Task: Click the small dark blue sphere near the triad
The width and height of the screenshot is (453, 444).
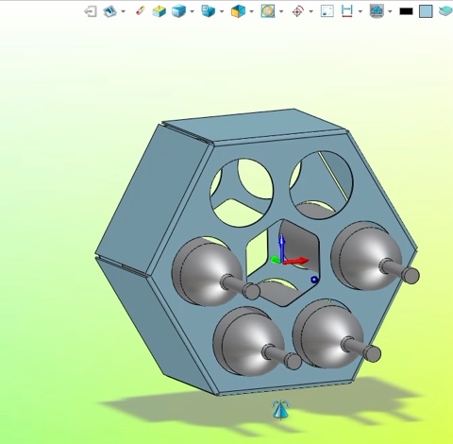Action: tap(314, 280)
